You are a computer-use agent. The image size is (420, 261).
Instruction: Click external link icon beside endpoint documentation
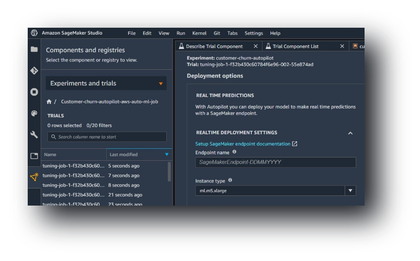pyautogui.click(x=295, y=144)
